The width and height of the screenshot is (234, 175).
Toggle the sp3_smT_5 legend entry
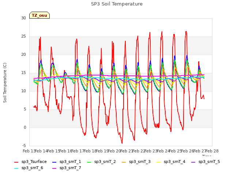click(x=205, y=162)
